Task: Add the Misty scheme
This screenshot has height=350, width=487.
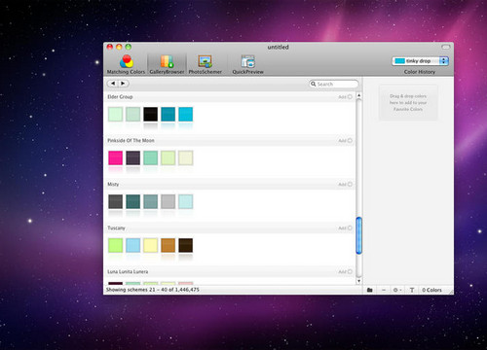Action: [x=345, y=185]
